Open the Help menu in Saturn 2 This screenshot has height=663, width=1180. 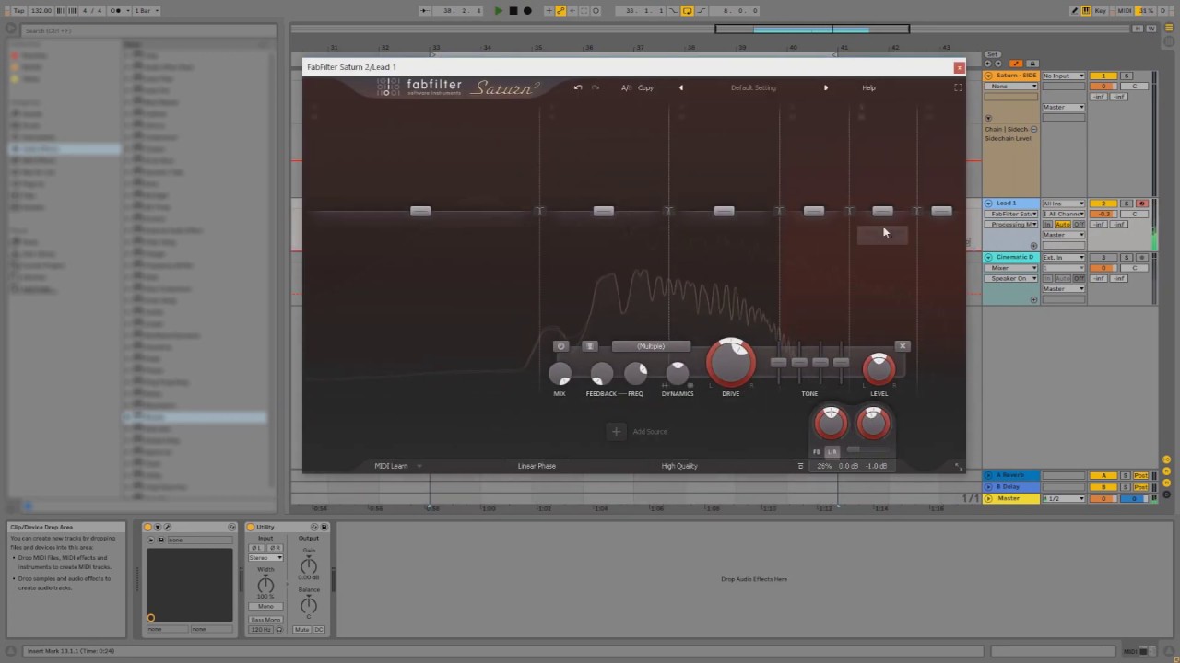[x=868, y=87]
